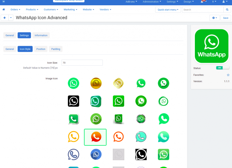
Task: Expand the Website menu
Action: [x=88, y=10]
